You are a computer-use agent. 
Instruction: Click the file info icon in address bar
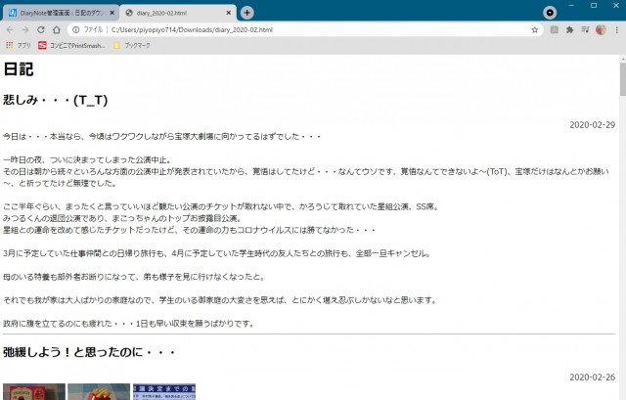76,30
